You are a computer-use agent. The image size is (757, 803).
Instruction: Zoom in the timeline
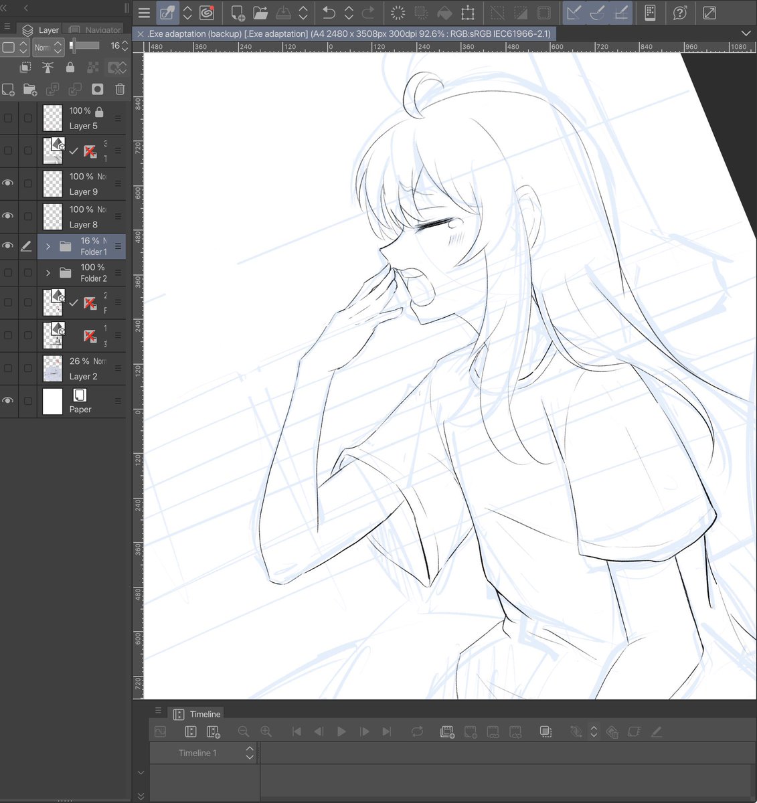pyautogui.click(x=266, y=732)
